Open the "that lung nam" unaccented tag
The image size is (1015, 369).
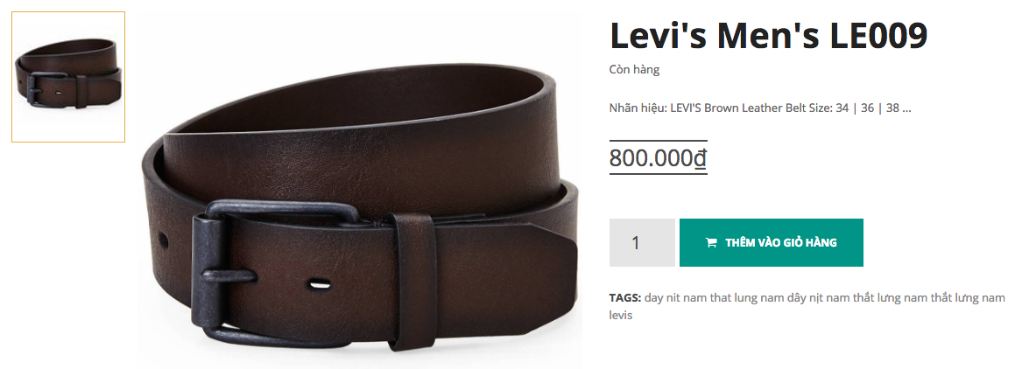749,298
